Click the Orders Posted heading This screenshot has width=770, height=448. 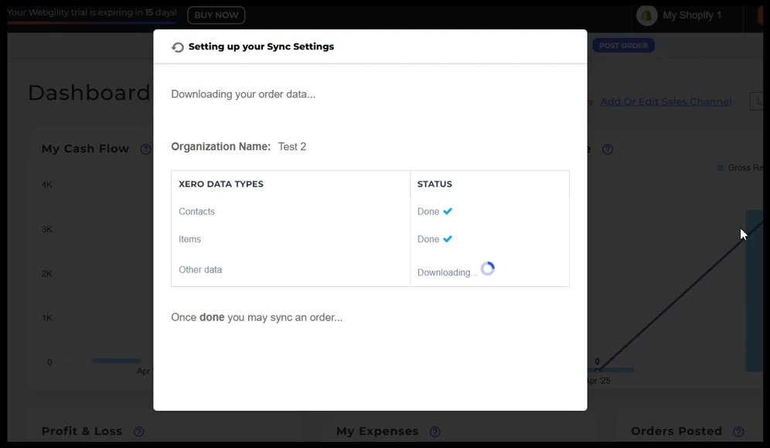coord(676,431)
